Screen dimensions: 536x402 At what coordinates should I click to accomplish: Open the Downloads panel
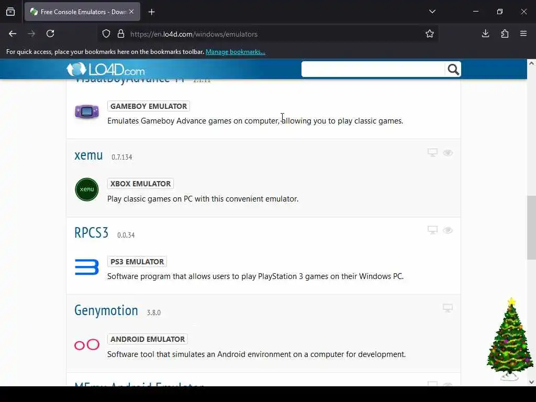485,34
